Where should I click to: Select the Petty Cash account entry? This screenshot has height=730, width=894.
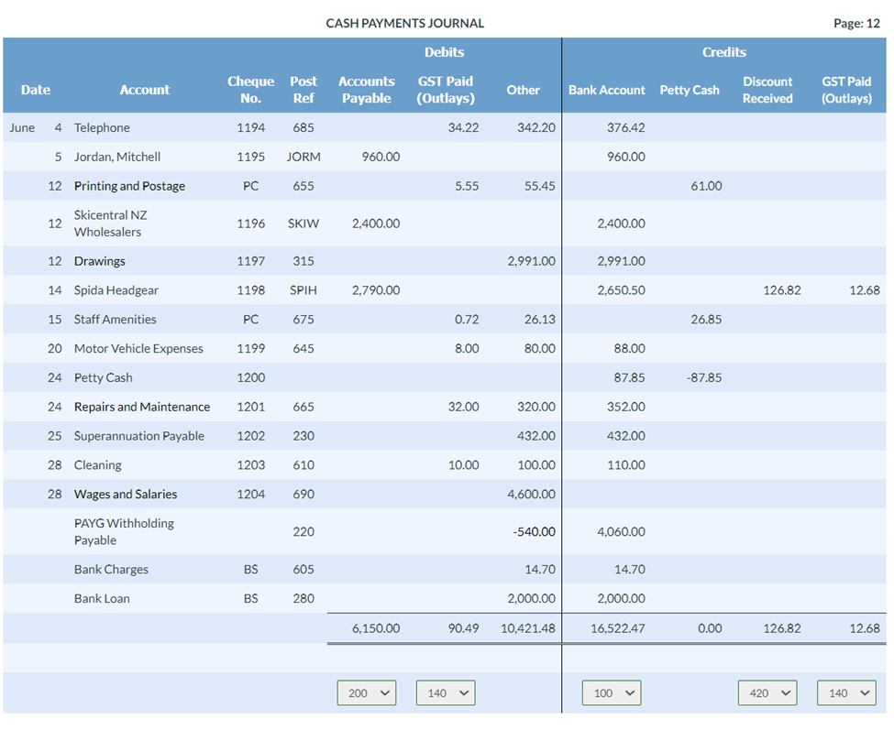[104, 377]
